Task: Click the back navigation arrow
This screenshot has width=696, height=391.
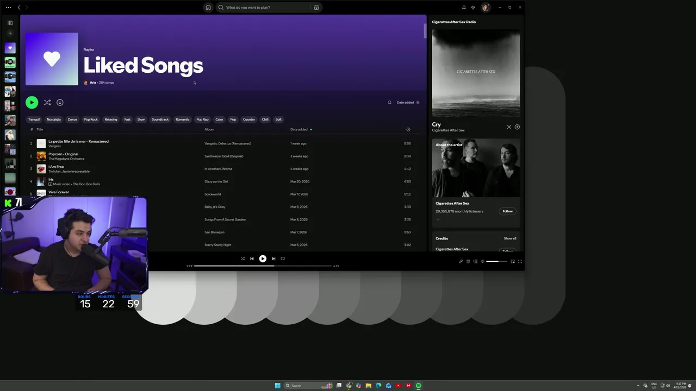Action: coord(19,7)
